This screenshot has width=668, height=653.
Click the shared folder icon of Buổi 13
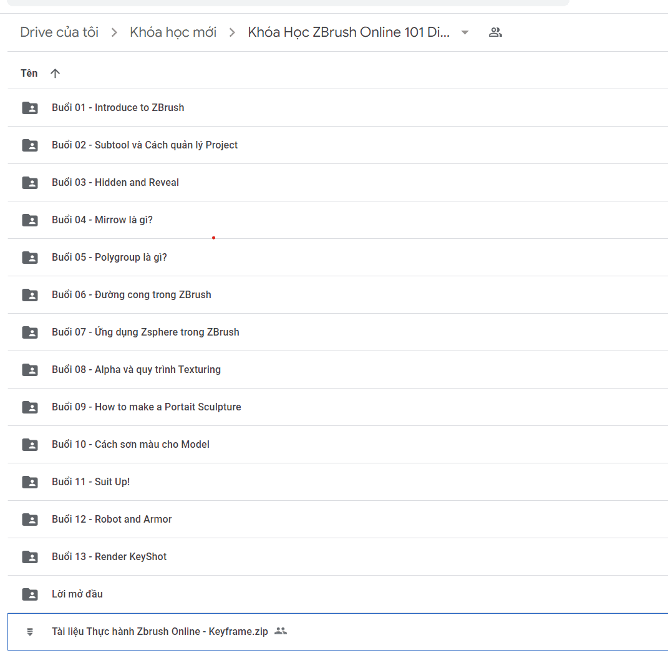point(30,557)
